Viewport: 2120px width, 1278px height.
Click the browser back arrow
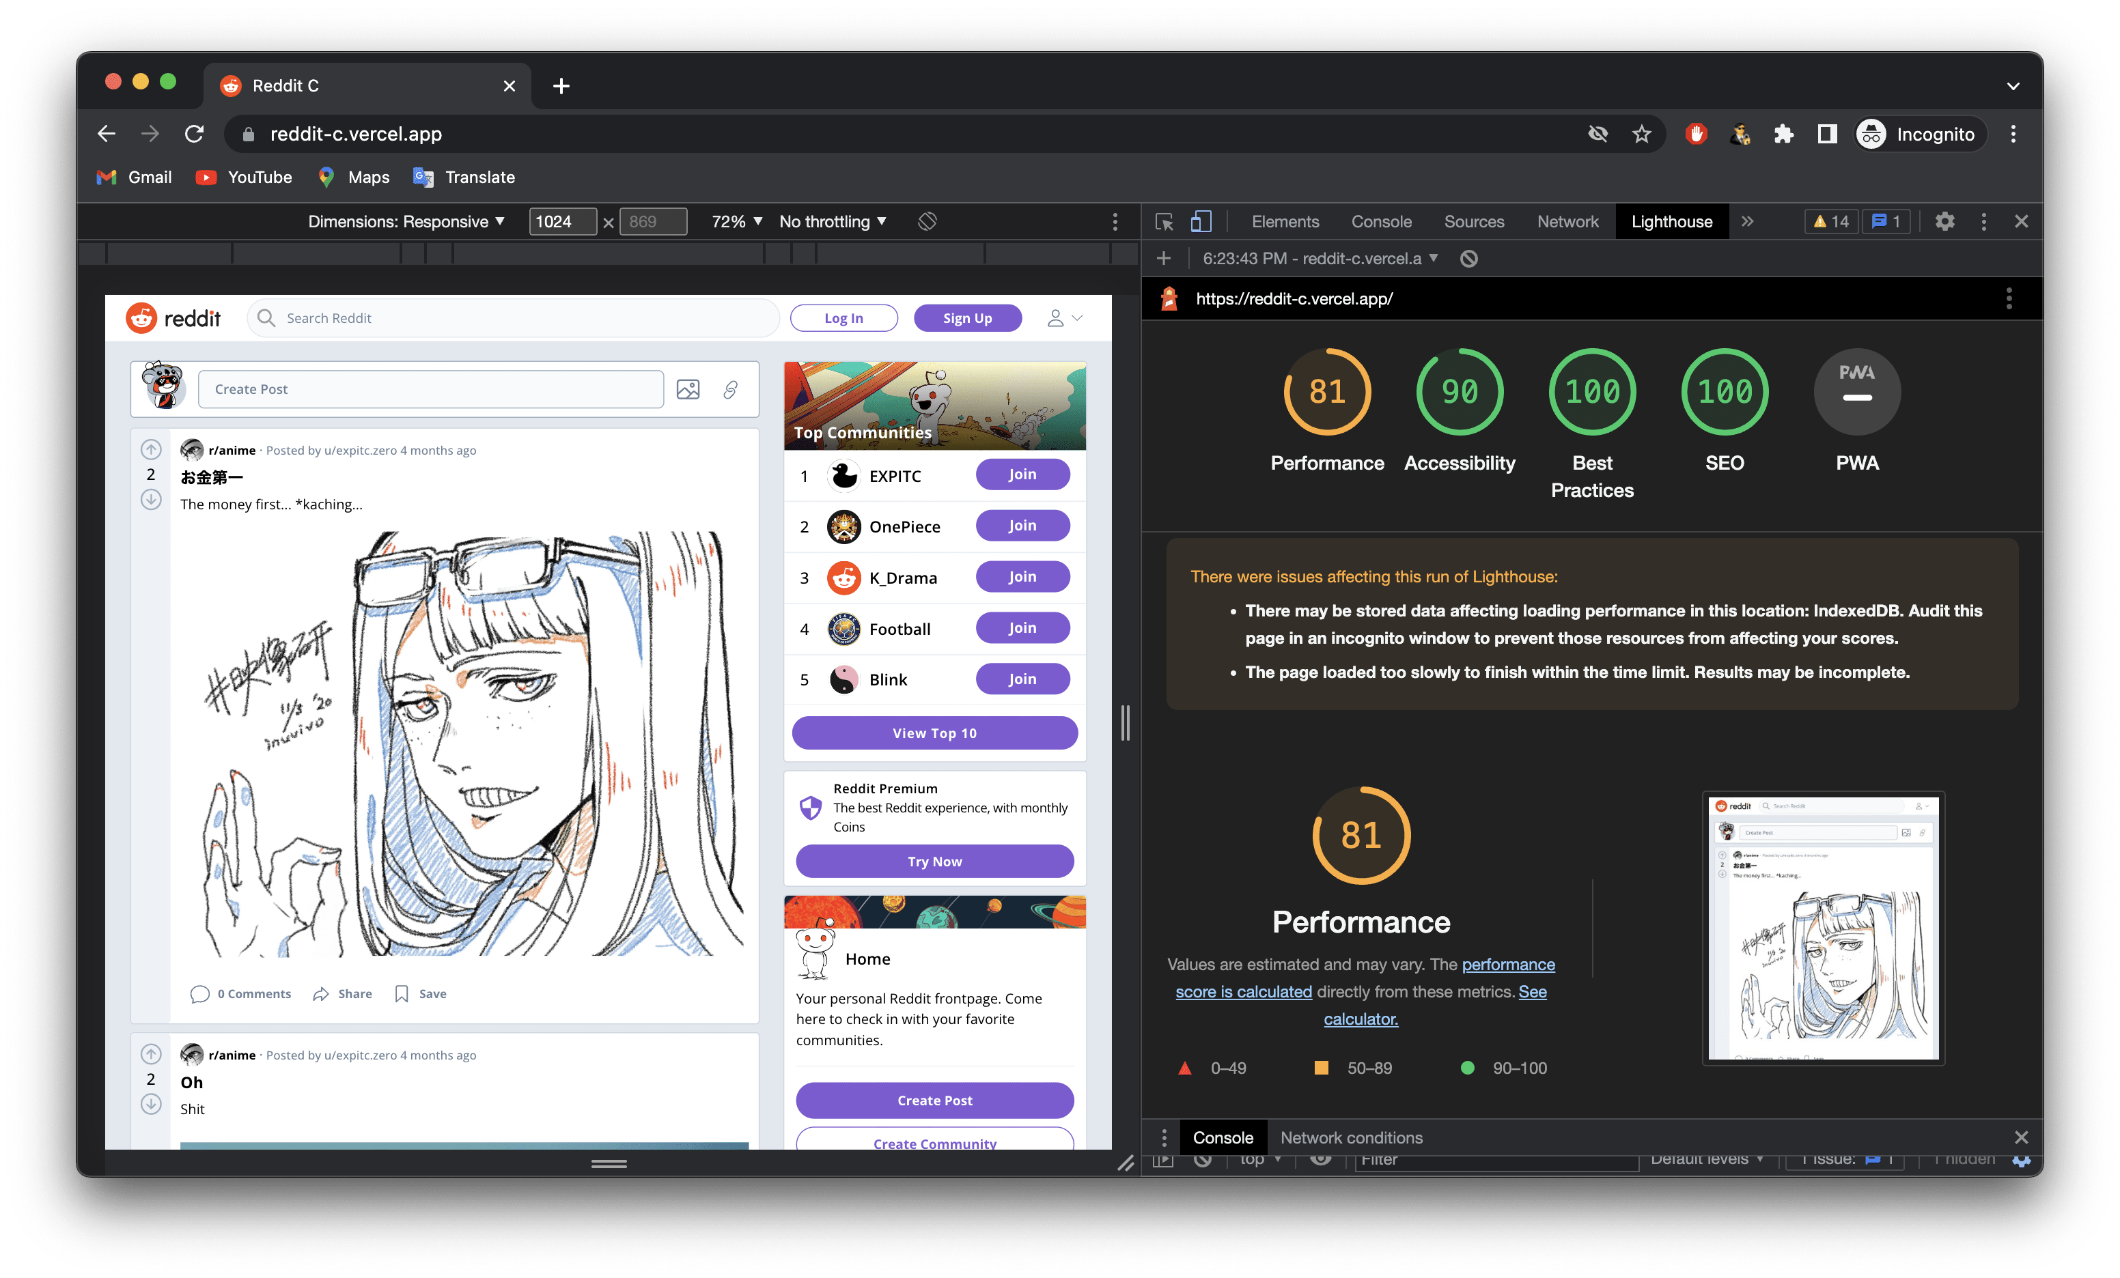pyautogui.click(x=107, y=134)
